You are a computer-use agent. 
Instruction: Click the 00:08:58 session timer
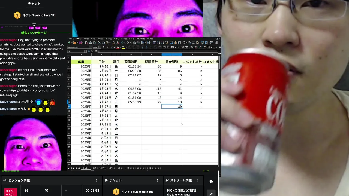[x=92, y=191]
